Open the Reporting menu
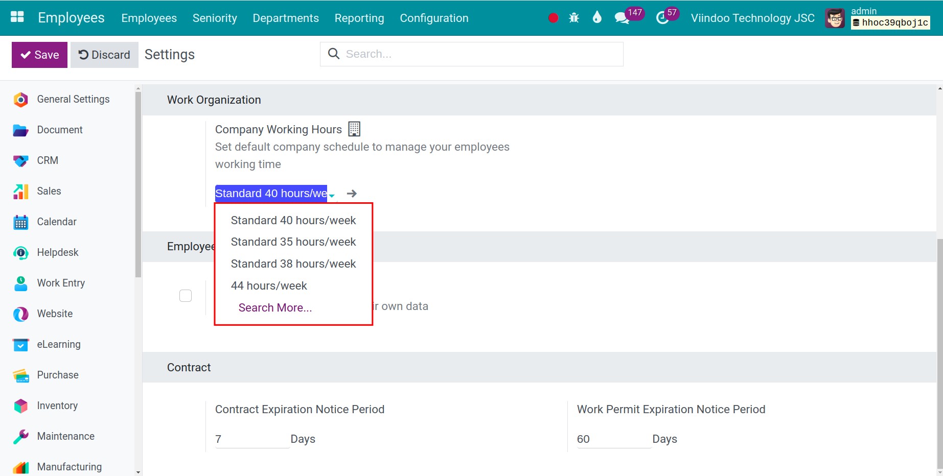The image size is (943, 476). click(x=359, y=18)
